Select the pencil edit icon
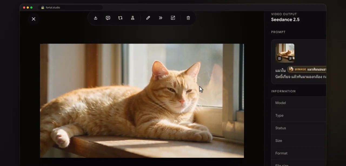Image resolution: width=346 pixels, height=166 pixels. [x=148, y=18]
